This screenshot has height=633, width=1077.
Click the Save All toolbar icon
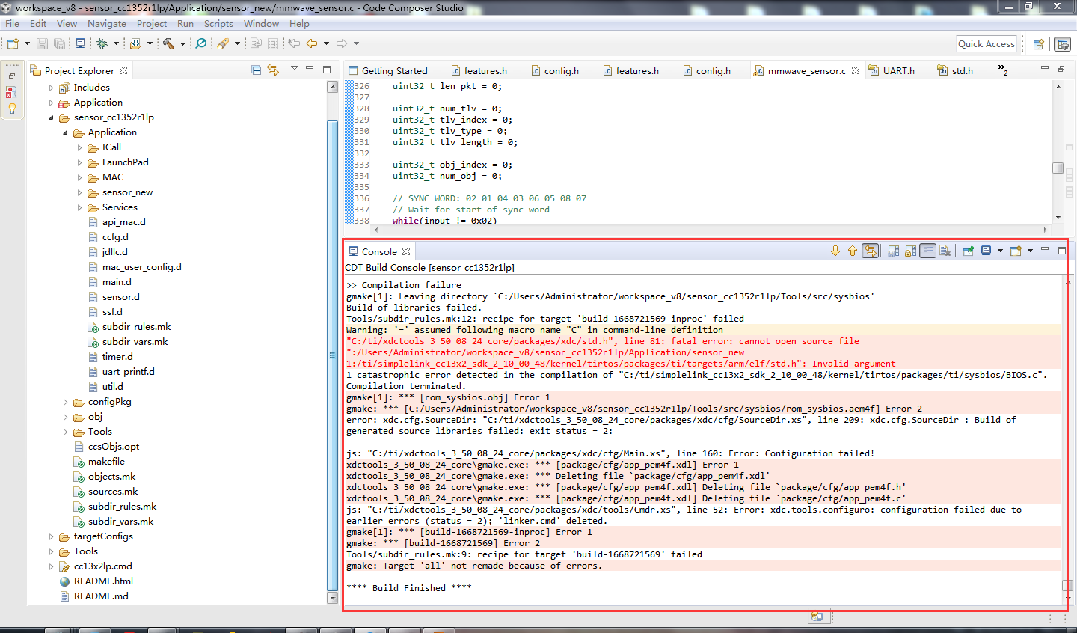tap(59, 43)
